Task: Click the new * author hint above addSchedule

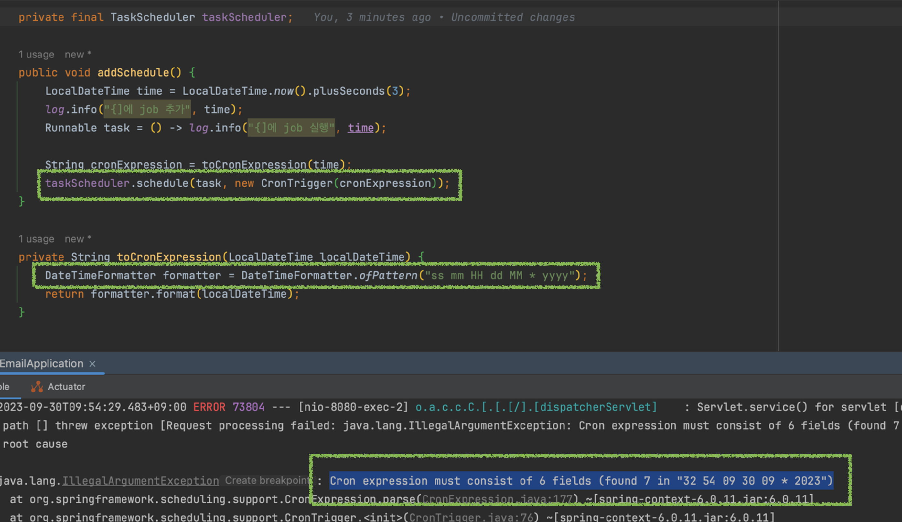Action: tap(78, 55)
